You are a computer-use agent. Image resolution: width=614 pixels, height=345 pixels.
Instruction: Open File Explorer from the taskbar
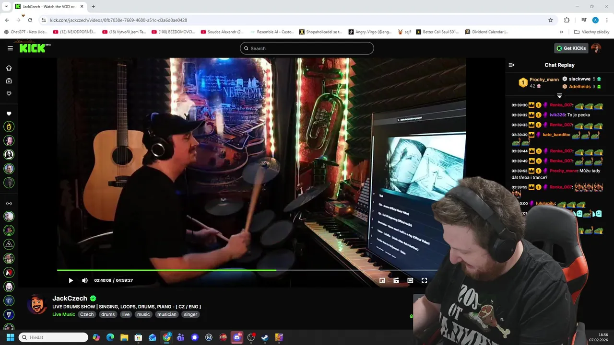pyautogui.click(x=124, y=337)
